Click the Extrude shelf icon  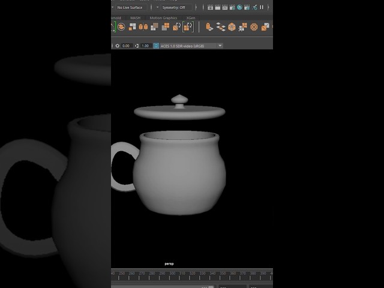pos(209,26)
